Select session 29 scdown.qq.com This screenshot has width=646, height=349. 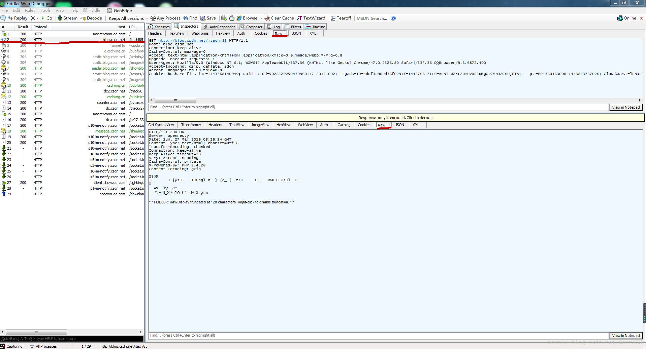click(72, 194)
